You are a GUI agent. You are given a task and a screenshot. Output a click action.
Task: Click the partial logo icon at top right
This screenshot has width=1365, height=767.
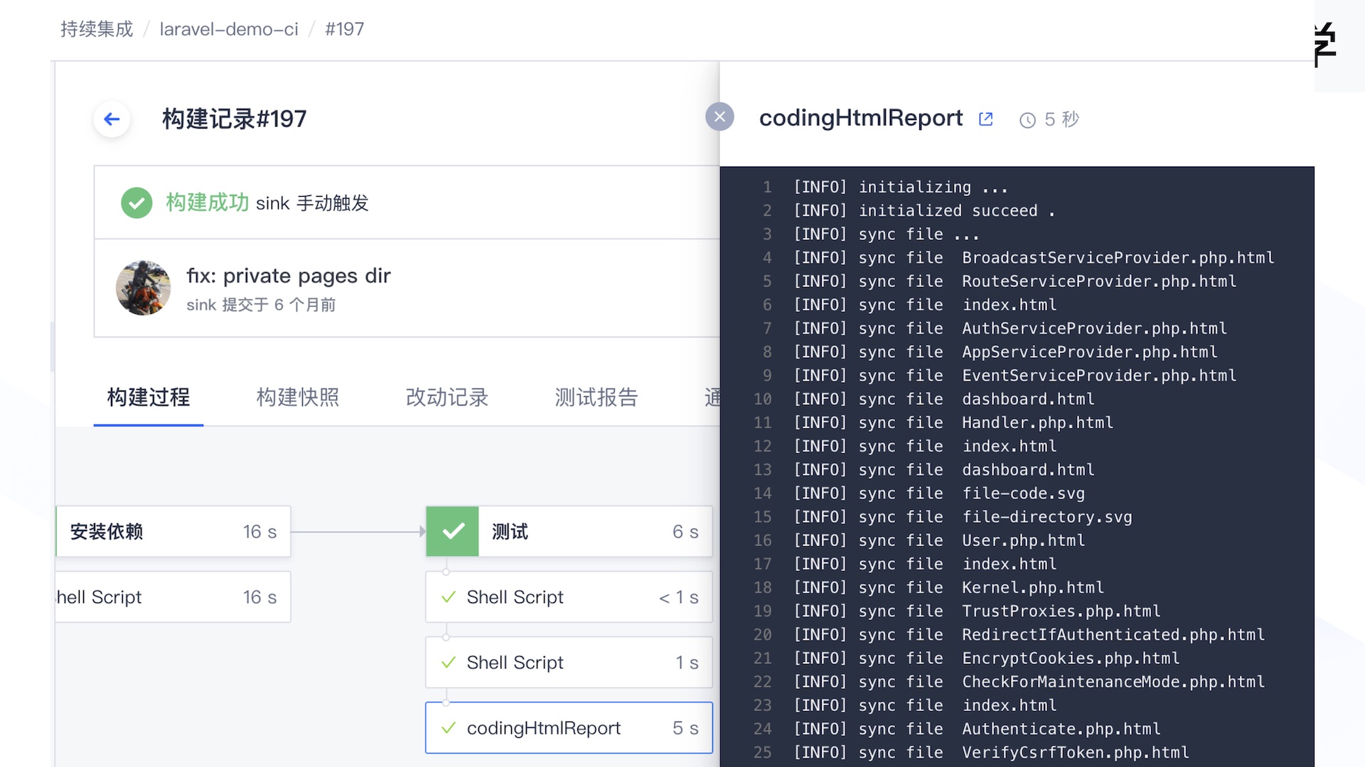[x=1325, y=44]
